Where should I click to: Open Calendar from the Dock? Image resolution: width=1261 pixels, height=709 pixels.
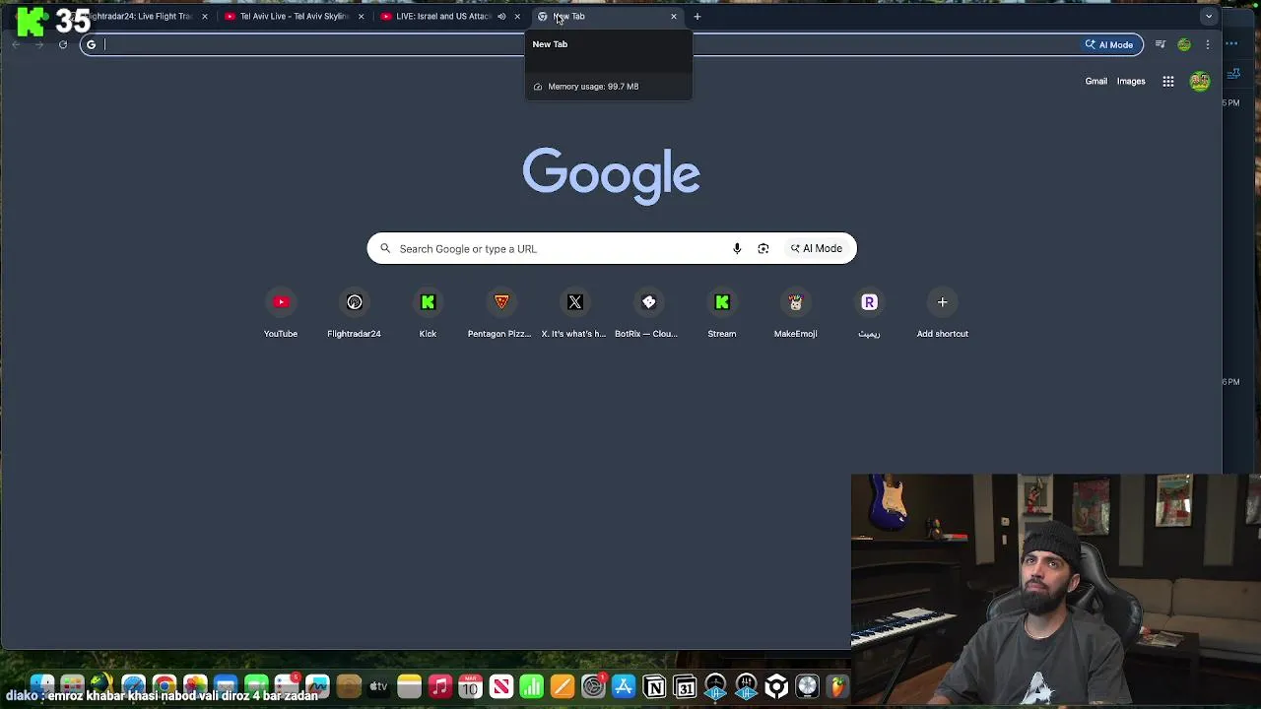pyautogui.click(x=470, y=685)
